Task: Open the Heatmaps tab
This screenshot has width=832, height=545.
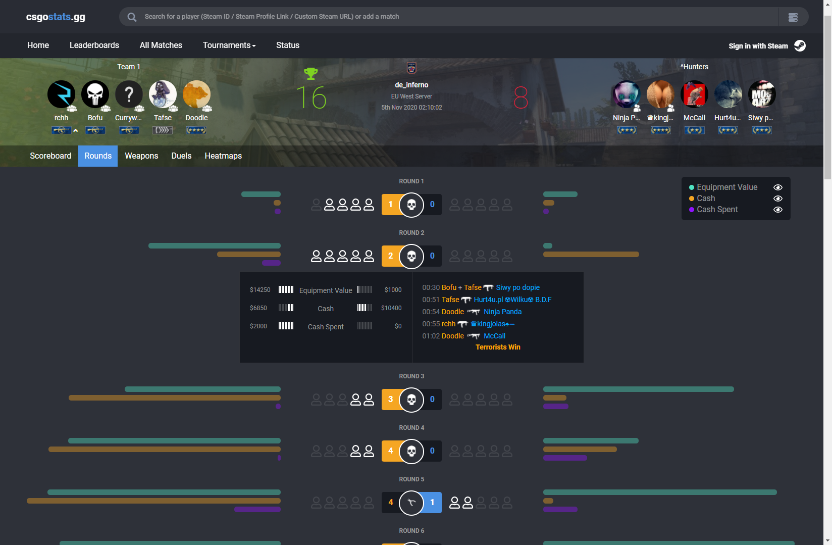Action: (x=223, y=156)
